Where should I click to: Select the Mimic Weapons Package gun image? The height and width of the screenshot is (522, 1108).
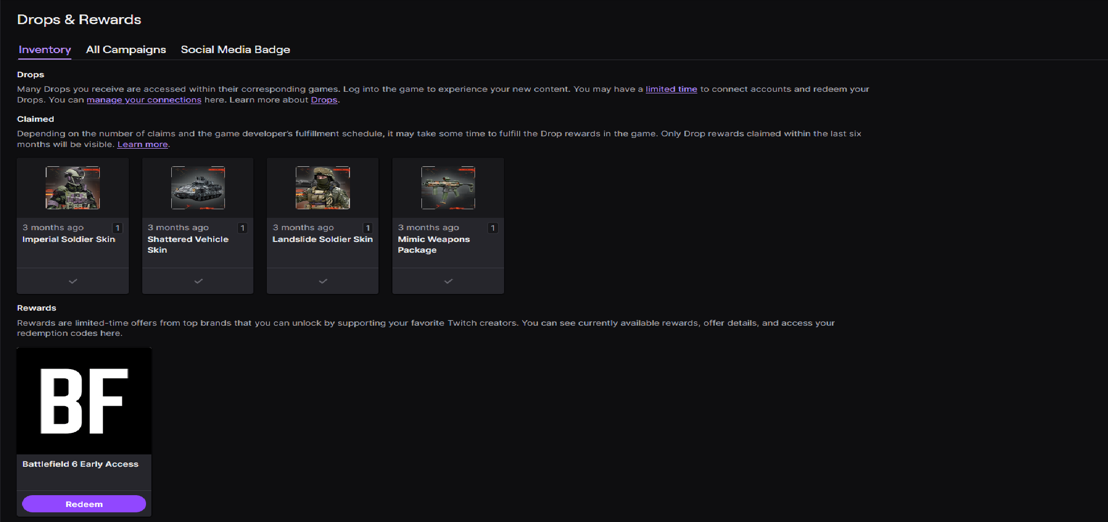(x=448, y=188)
